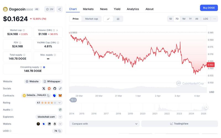The height and width of the screenshot is (138, 221).
Task: Open Dogecoin's X (Twitter) social link
Action: (x=44, y=89)
